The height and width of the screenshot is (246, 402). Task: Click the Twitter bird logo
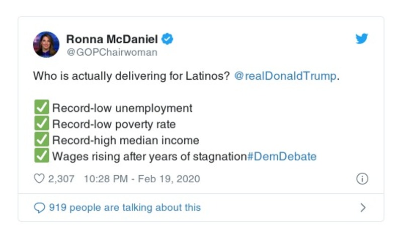(x=361, y=39)
